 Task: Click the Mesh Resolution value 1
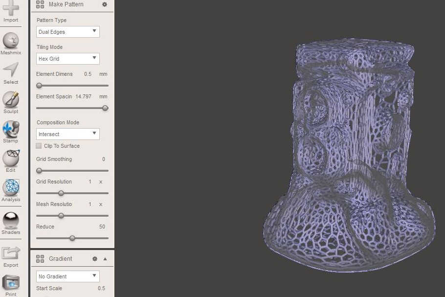(x=90, y=204)
